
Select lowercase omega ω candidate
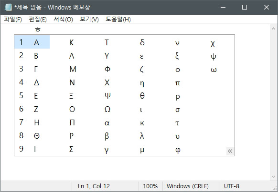(x=214, y=70)
